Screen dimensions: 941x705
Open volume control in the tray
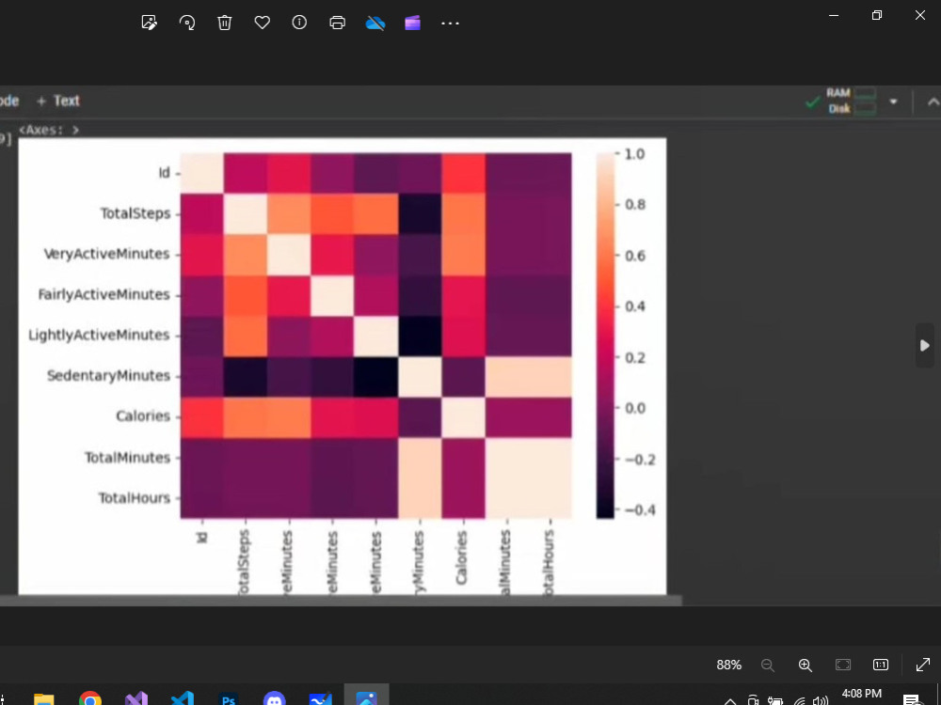pos(821,701)
